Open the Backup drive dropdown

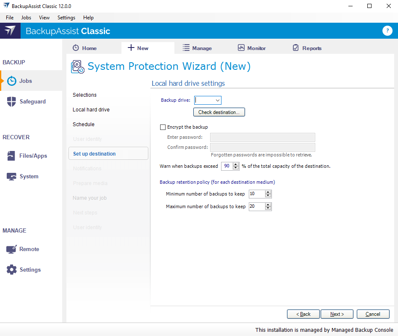pos(218,101)
